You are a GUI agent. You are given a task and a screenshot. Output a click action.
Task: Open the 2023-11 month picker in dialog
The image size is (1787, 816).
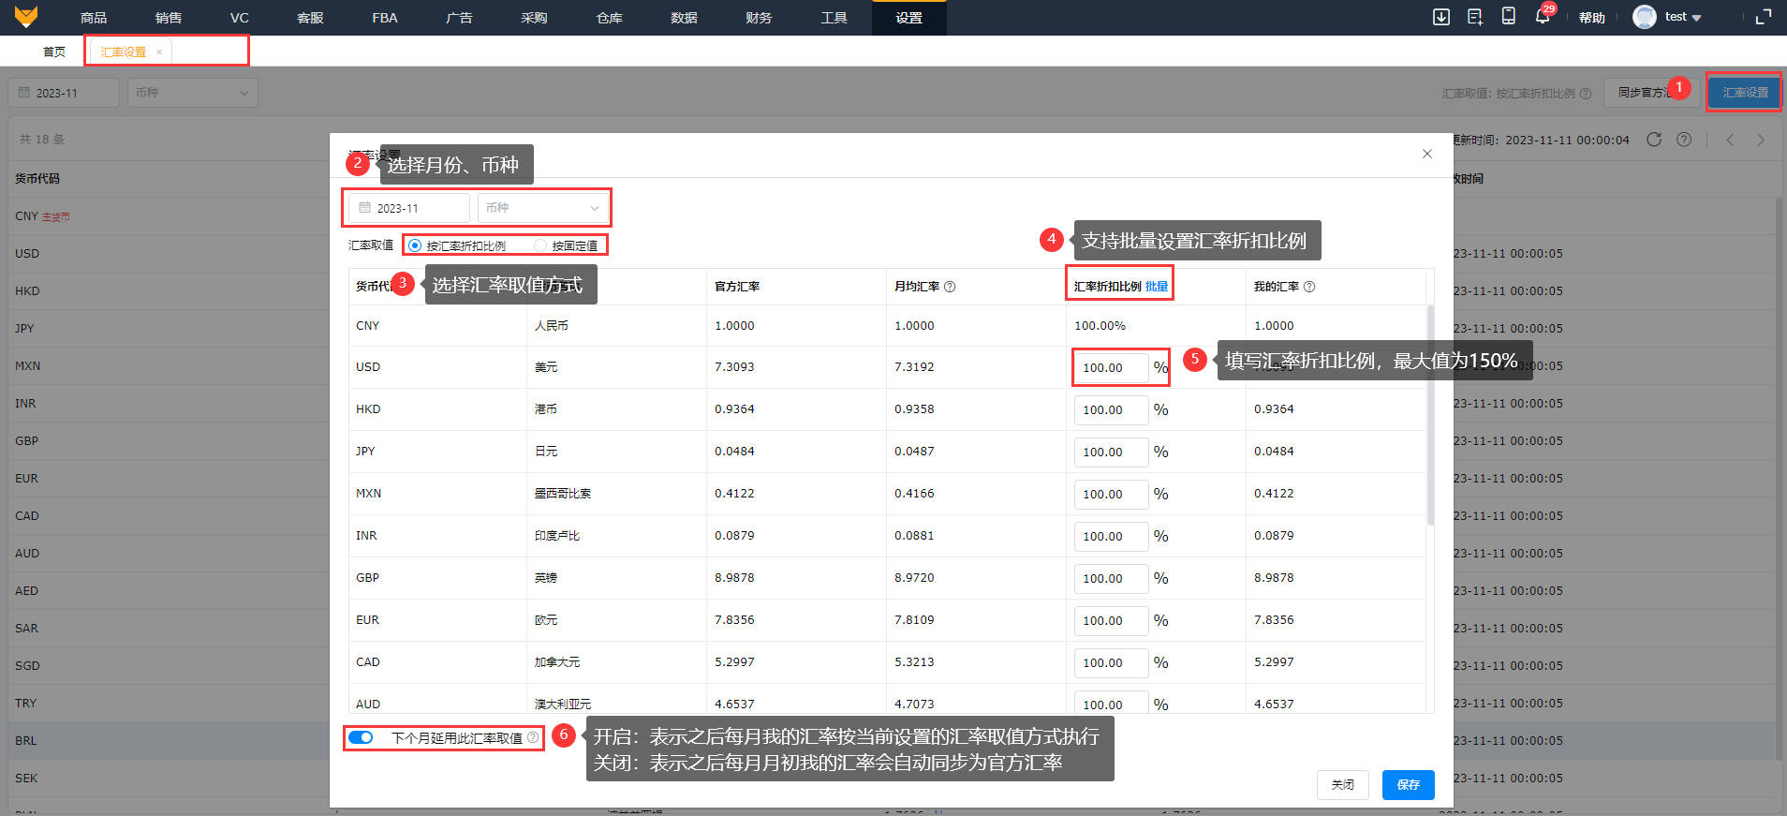click(408, 208)
